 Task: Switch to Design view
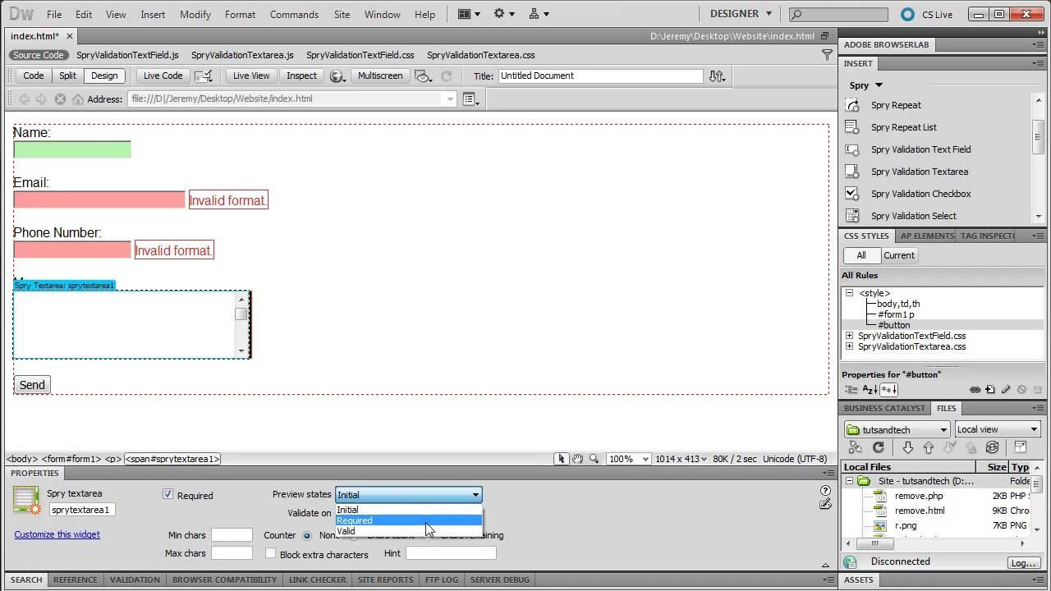pos(104,76)
